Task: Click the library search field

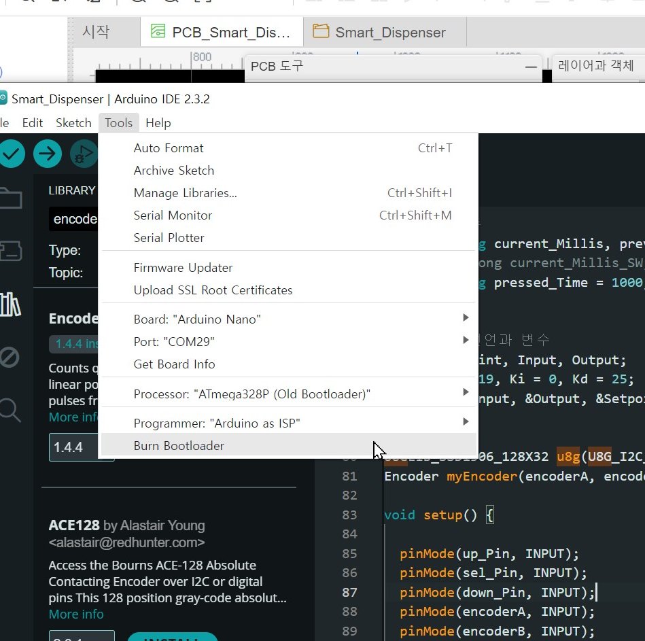Action: tap(74, 219)
